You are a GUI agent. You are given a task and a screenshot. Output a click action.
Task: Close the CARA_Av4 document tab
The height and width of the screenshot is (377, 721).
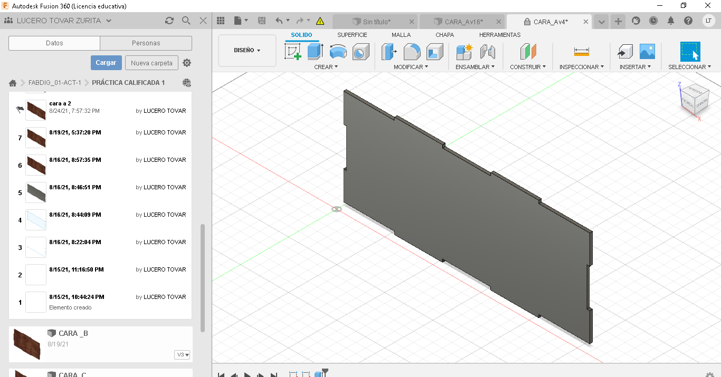click(x=586, y=22)
